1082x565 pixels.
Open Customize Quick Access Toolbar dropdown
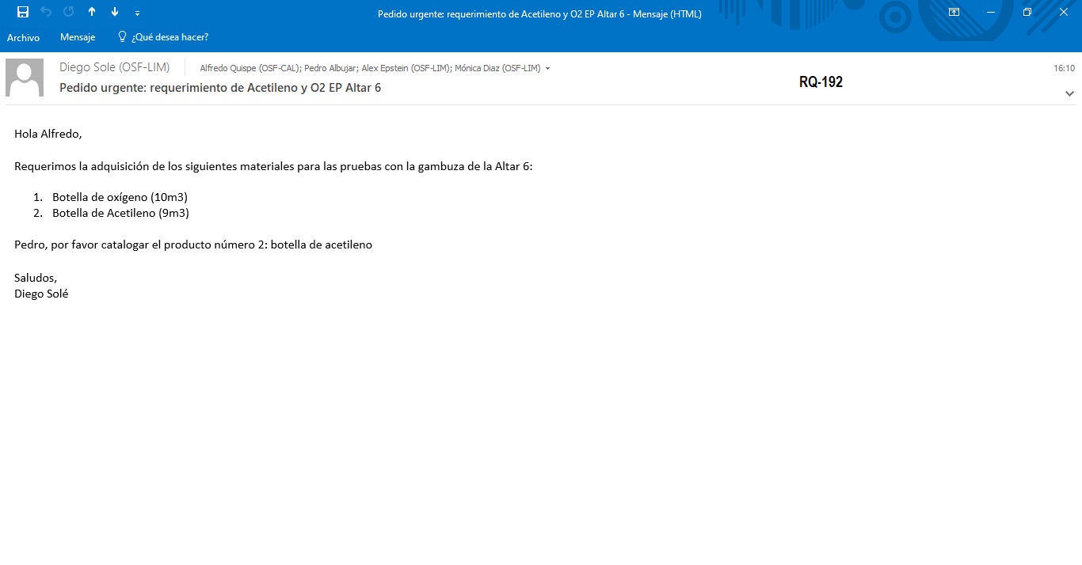138,13
